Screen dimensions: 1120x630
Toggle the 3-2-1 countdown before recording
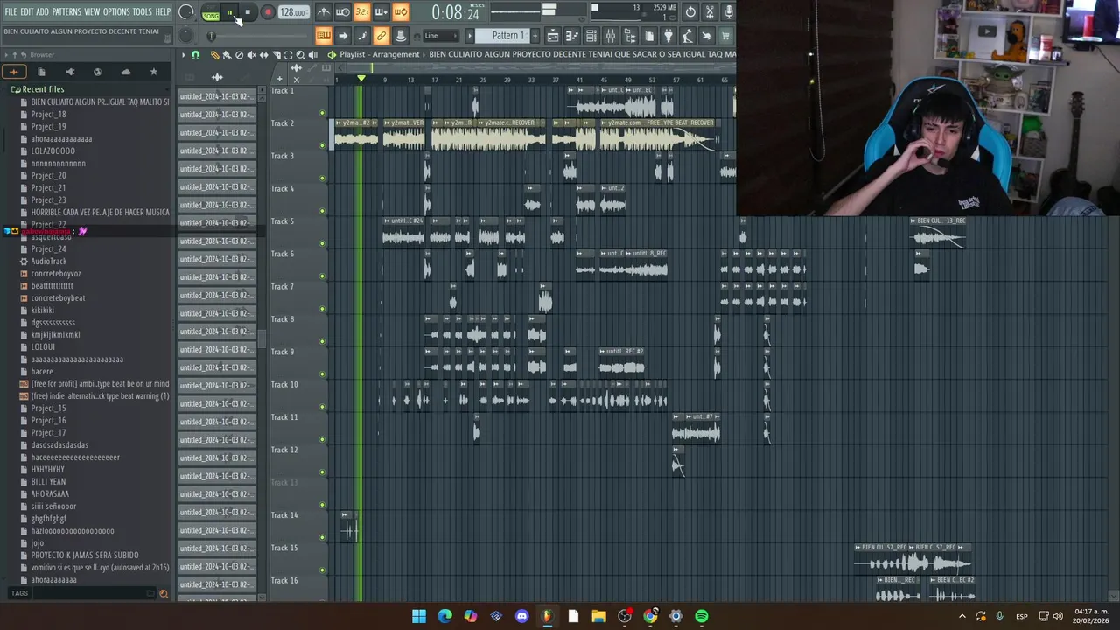tap(361, 12)
